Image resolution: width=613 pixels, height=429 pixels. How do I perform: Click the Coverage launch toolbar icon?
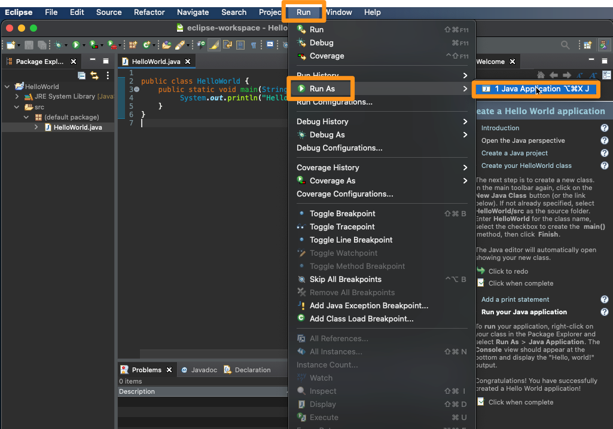point(94,45)
